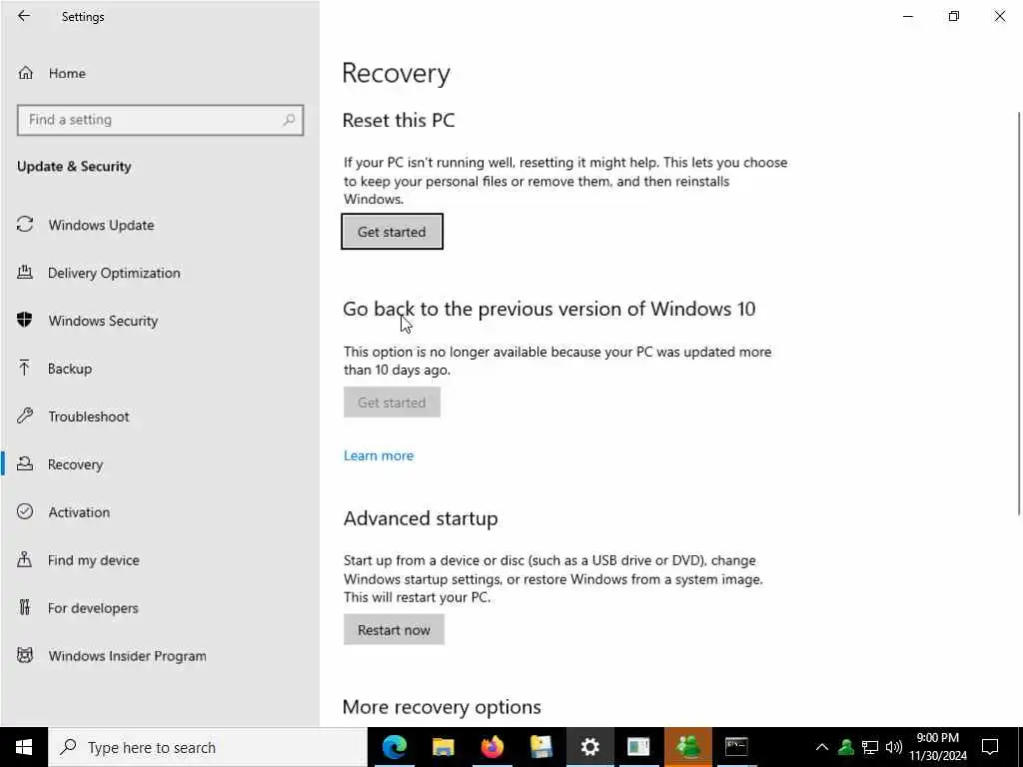The width and height of the screenshot is (1023, 767).
Task: Click the Find my device icon
Action: coord(25,559)
